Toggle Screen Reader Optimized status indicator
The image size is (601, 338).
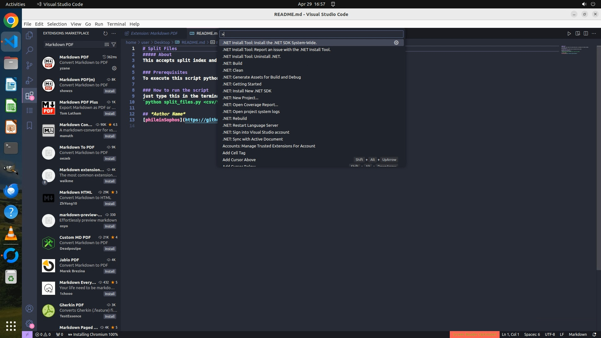click(474, 334)
